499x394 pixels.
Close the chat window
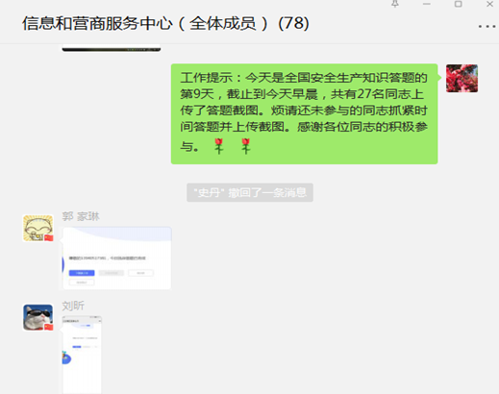[x=489, y=4]
